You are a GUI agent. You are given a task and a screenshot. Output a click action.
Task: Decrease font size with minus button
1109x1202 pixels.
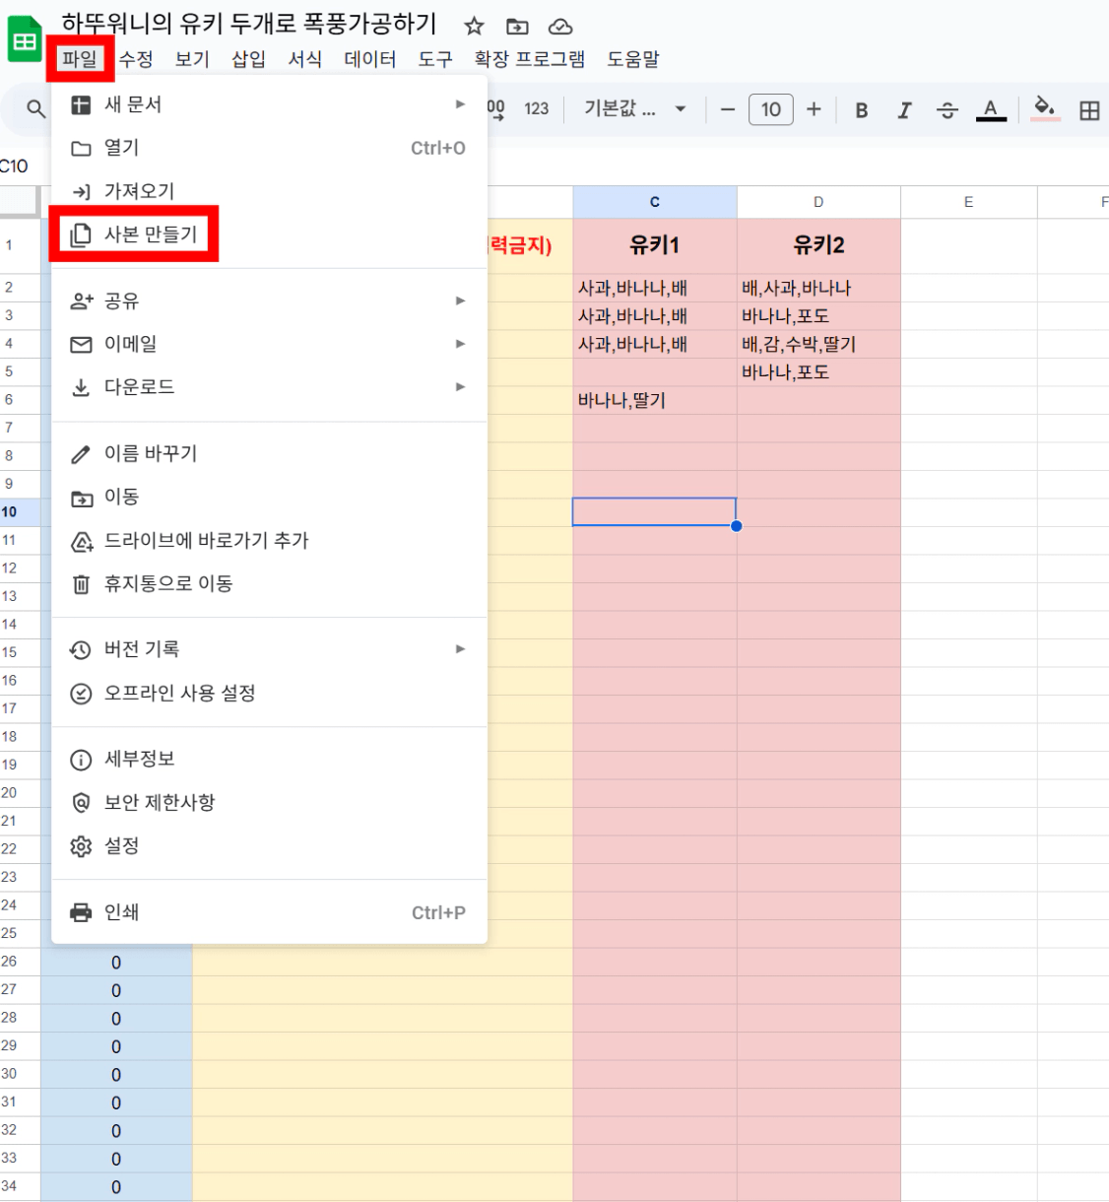[x=728, y=109]
